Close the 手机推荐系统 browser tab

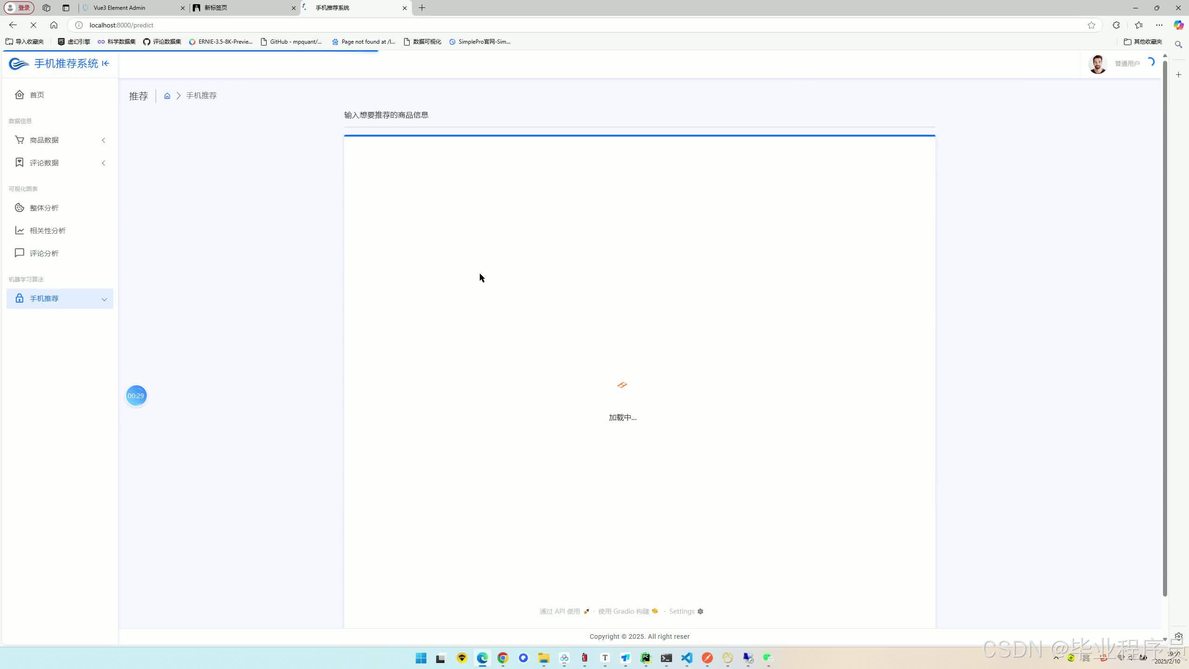point(405,8)
